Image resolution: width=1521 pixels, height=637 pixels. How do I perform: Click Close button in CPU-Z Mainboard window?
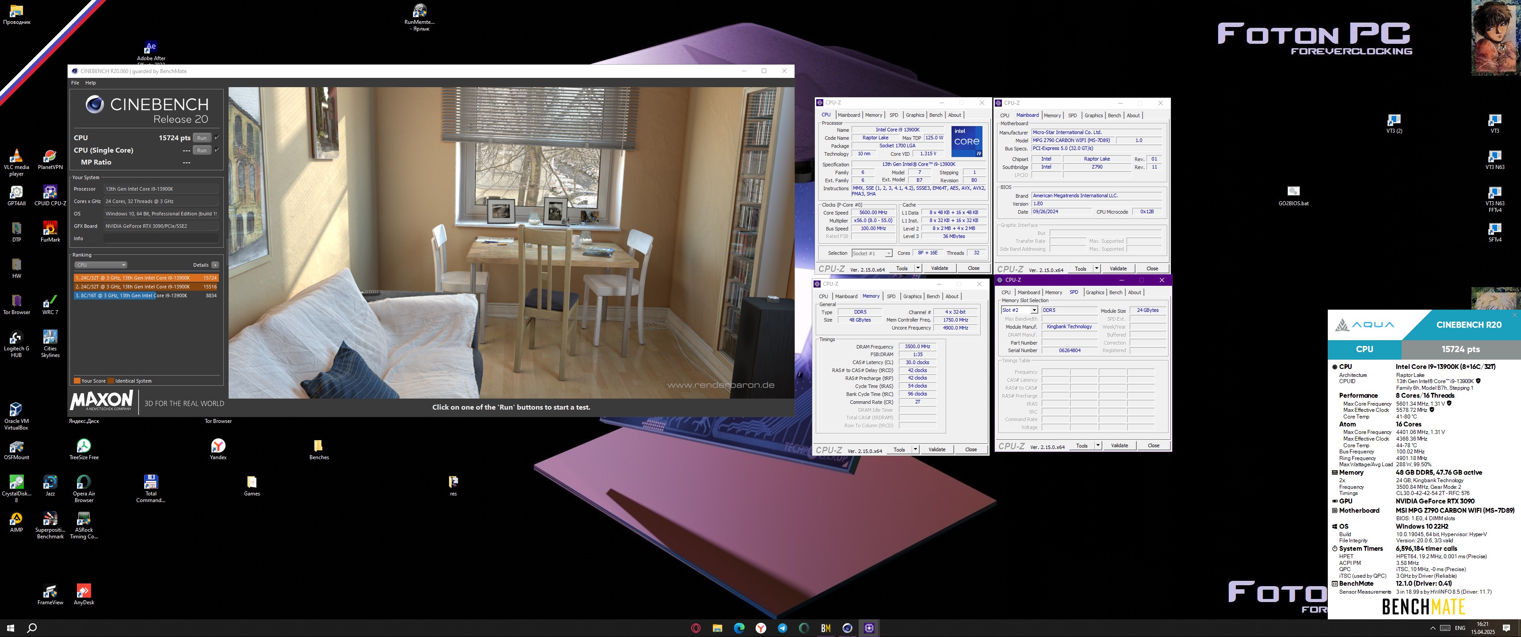(x=1152, y=268)
